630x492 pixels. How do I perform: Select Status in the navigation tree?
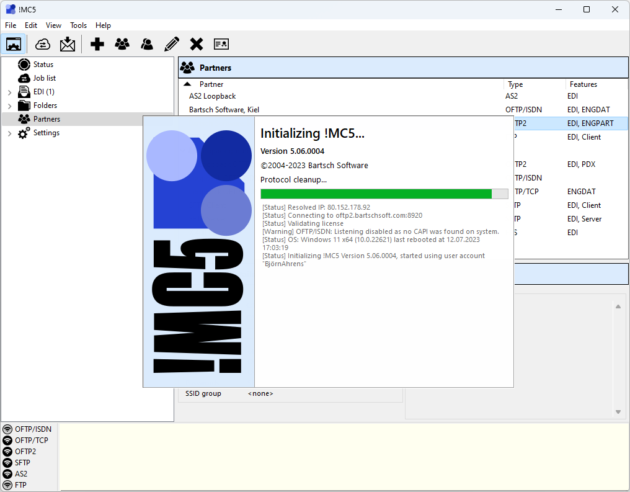(43, 65)
